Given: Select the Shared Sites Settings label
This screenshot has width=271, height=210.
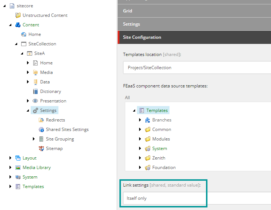Looking at the screenshot, I should [x=67, y=130].
